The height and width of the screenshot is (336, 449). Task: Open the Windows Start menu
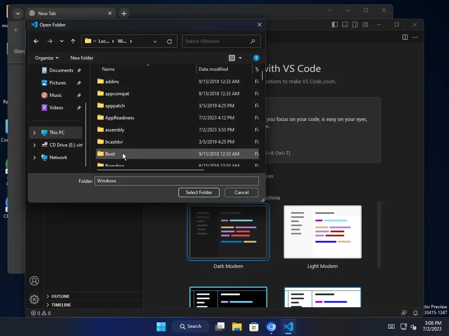coord(161,327)
